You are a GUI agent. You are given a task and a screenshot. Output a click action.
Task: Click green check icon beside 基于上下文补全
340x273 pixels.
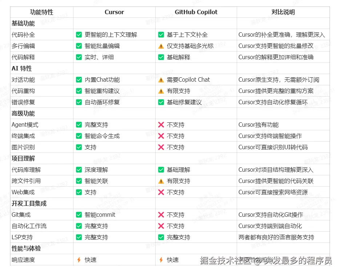[x=161, y=34]
